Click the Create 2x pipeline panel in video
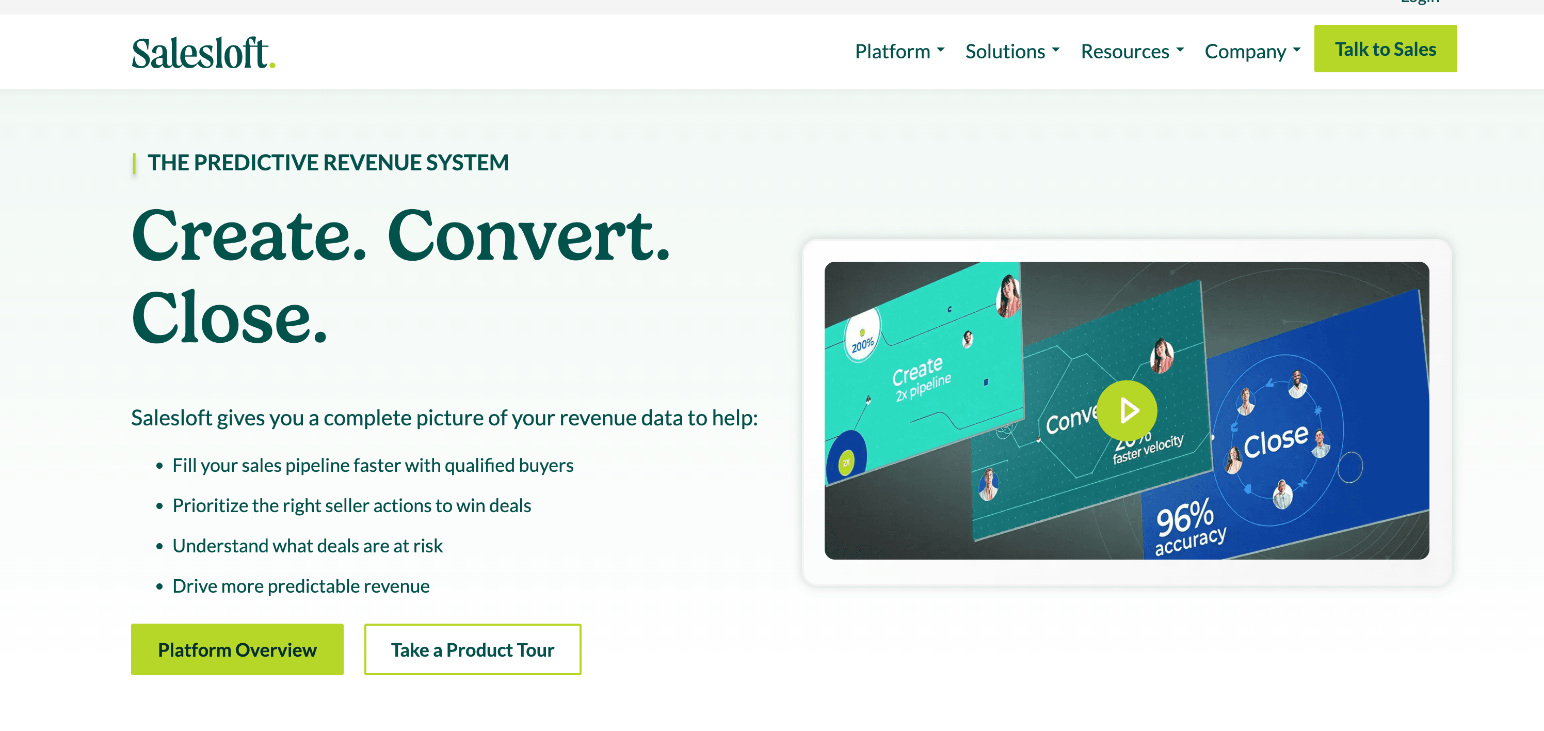The width and height of the screenshot is (1544, 731). pyautogui.click(x=921, y=378)
